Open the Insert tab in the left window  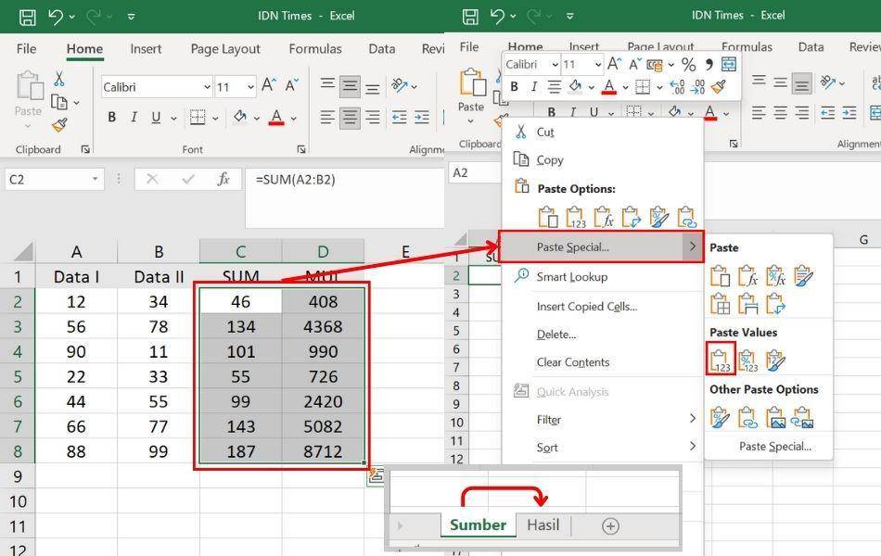(x=146, y=49)
